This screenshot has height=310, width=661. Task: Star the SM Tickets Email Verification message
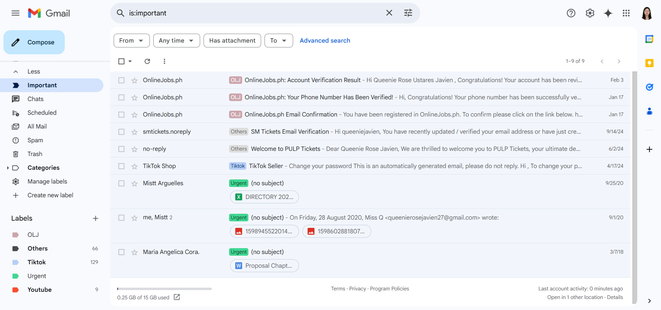134,132
